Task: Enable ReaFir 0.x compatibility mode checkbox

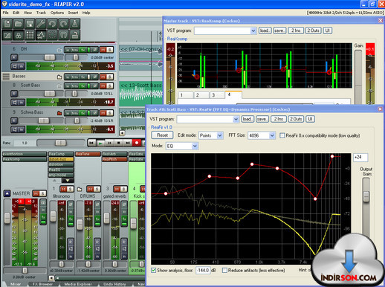Action: click(x=282, y=135)
